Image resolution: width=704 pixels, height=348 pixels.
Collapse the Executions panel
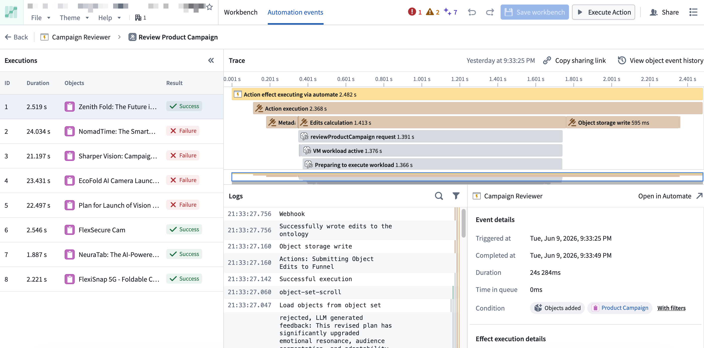click(211, 60)
